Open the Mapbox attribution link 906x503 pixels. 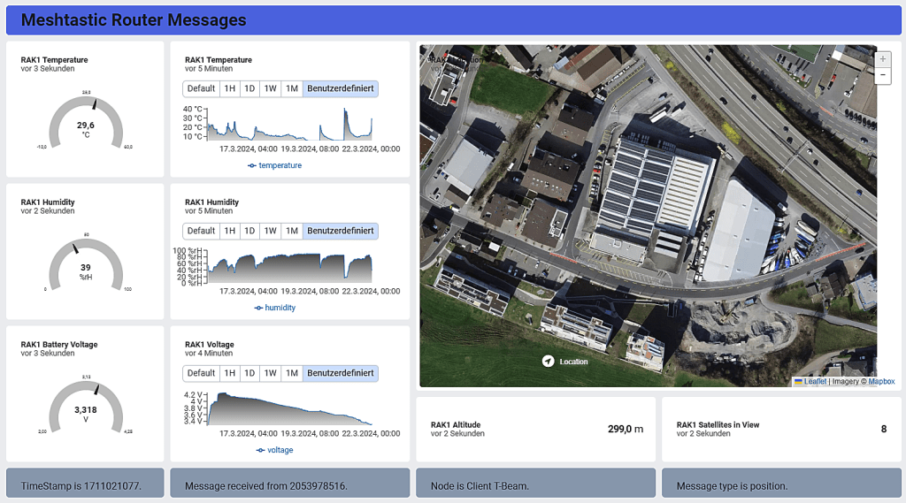(x=880, y=382)
